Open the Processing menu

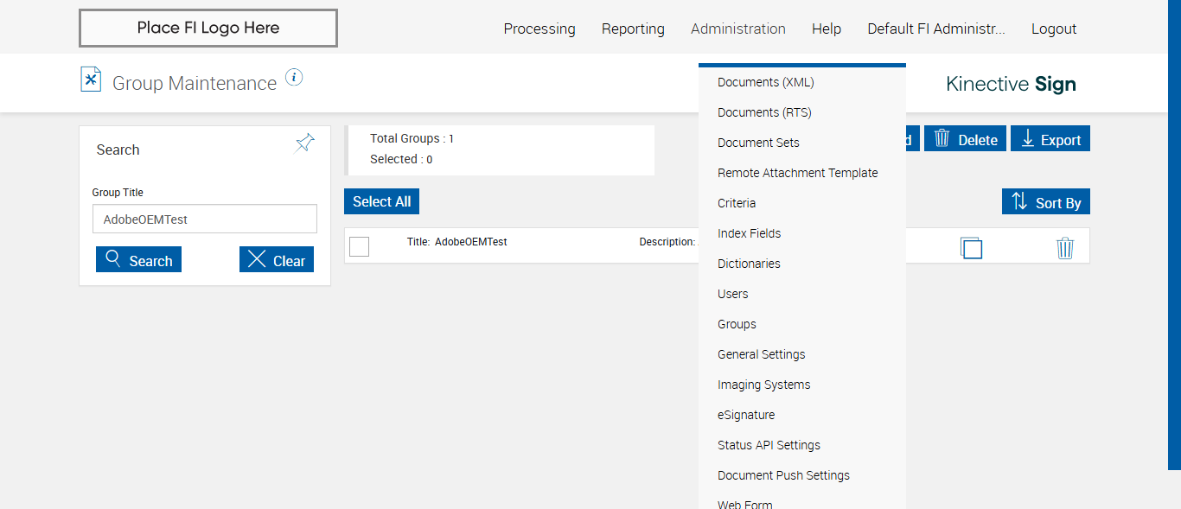tap(539, 29)
